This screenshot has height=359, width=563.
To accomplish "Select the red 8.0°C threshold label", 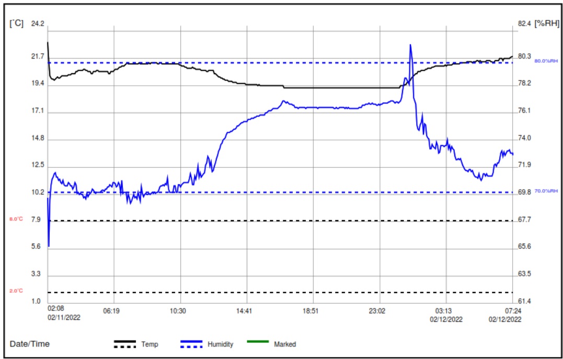I will [16, 219].
